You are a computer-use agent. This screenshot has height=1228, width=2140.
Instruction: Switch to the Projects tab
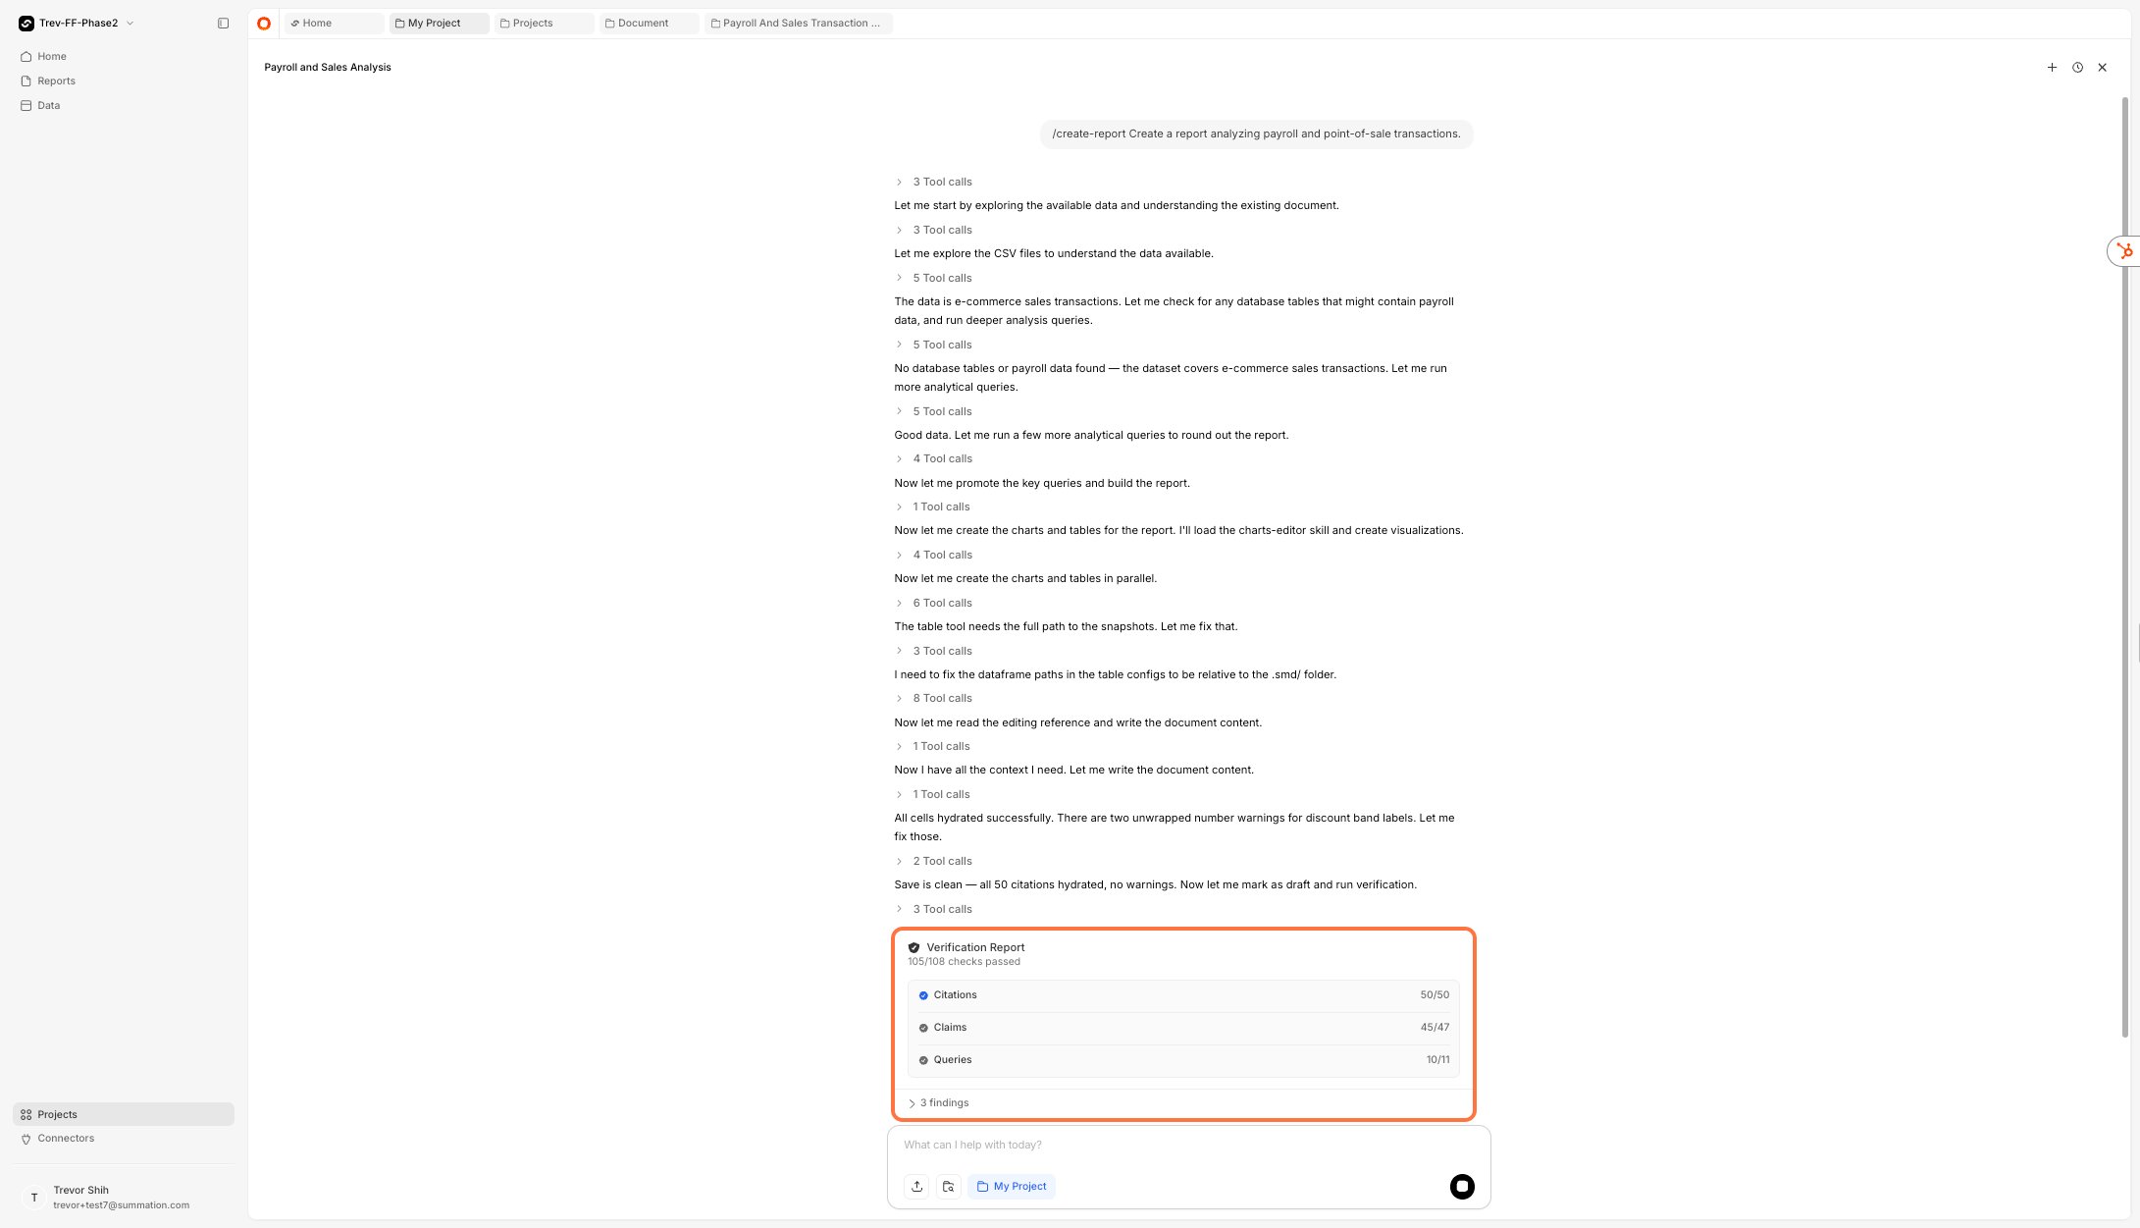545,24
